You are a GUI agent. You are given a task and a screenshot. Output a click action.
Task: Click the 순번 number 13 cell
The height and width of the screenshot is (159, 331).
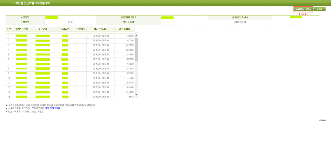tap(9, 92)
